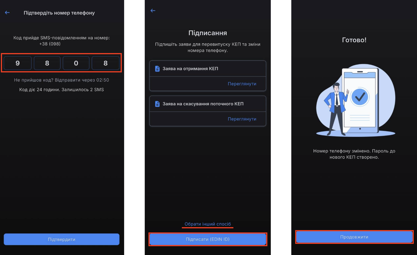The height and width of the screenshot is (255, 417).
Task: Click the document icon beside Заява на отримання КЕП
Action: click(157, 69)
